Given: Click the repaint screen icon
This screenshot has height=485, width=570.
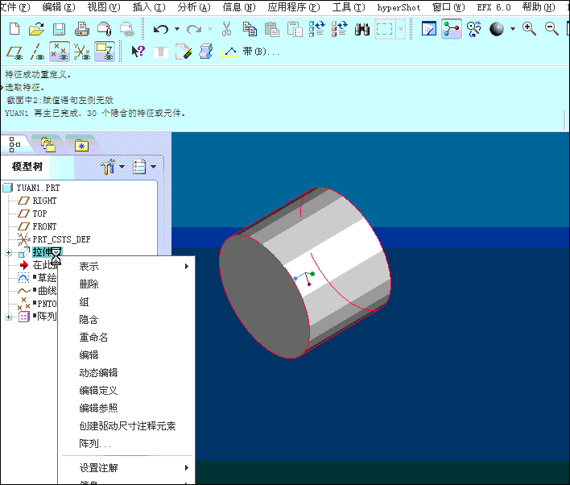Looking at the screenshot, I should tap(429, 29).
